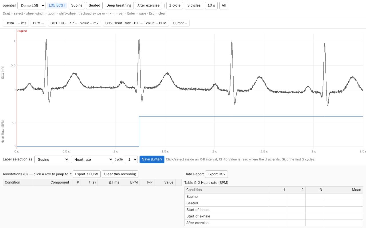The image size is (366, 228).
Task: Click Export all CSV for annotations
Action: tap(87, 174)
